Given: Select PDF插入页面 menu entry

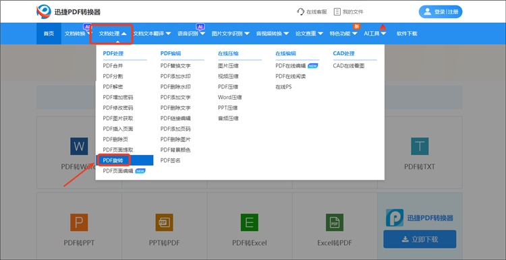Looking at the screenshot, I should point(118,129).
